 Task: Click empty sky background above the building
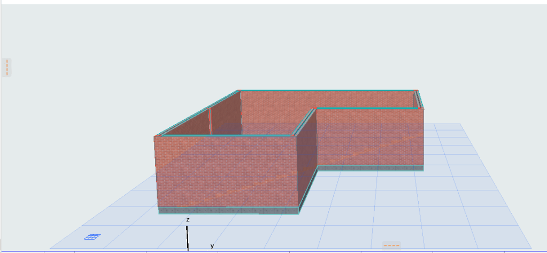click(267, 43)
